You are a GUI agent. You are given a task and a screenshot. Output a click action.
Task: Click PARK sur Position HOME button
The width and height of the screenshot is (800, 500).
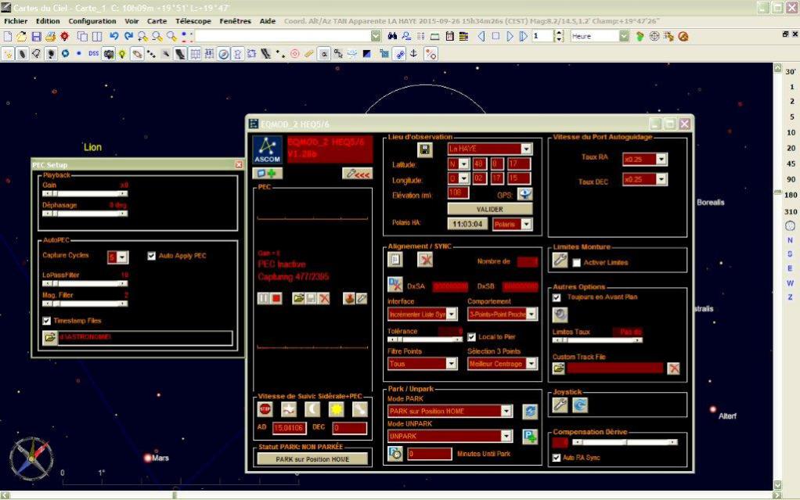tap(312, 459)
